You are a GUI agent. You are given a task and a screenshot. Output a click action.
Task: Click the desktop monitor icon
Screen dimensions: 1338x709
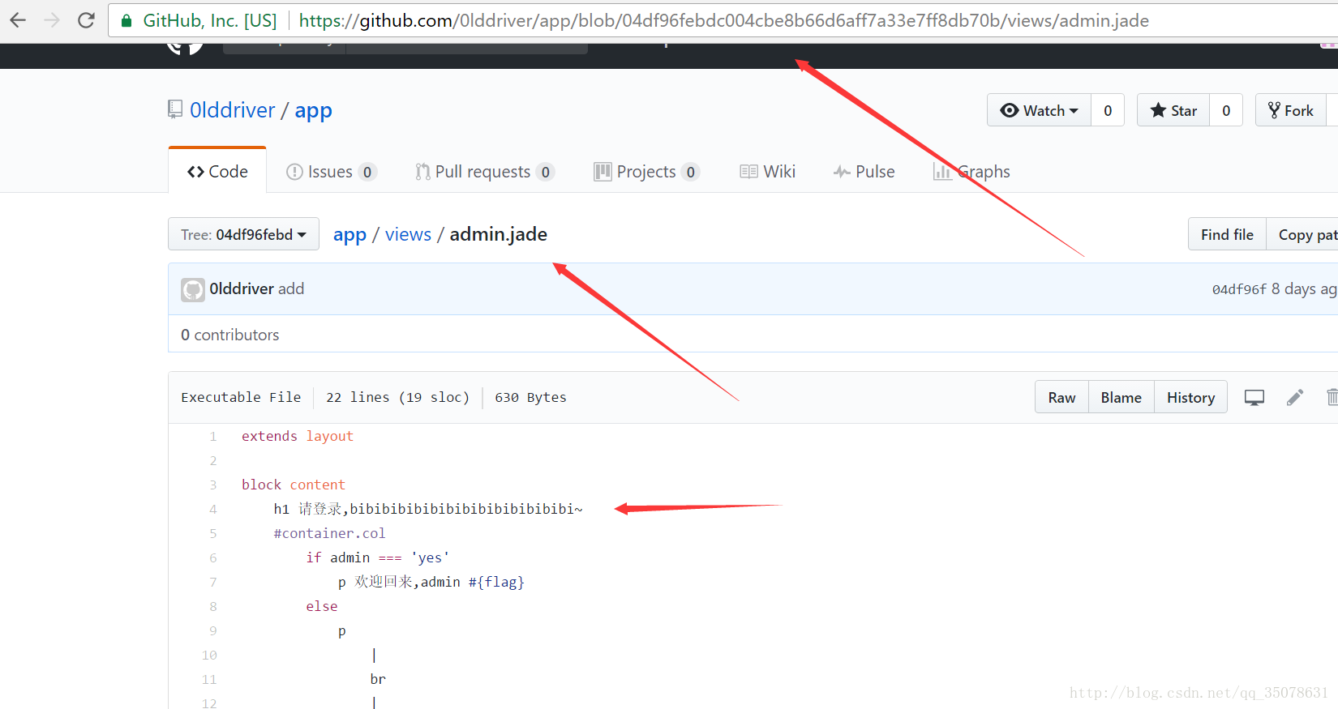(1254, 397)
